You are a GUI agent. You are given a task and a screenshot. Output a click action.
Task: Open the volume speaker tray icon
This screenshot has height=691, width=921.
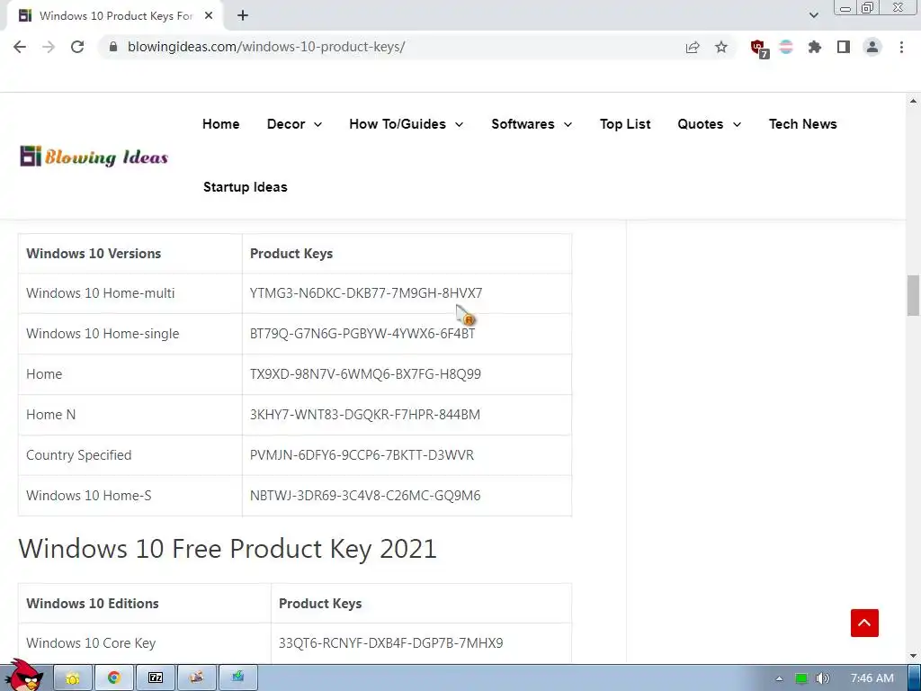click(x=822, y=678)
